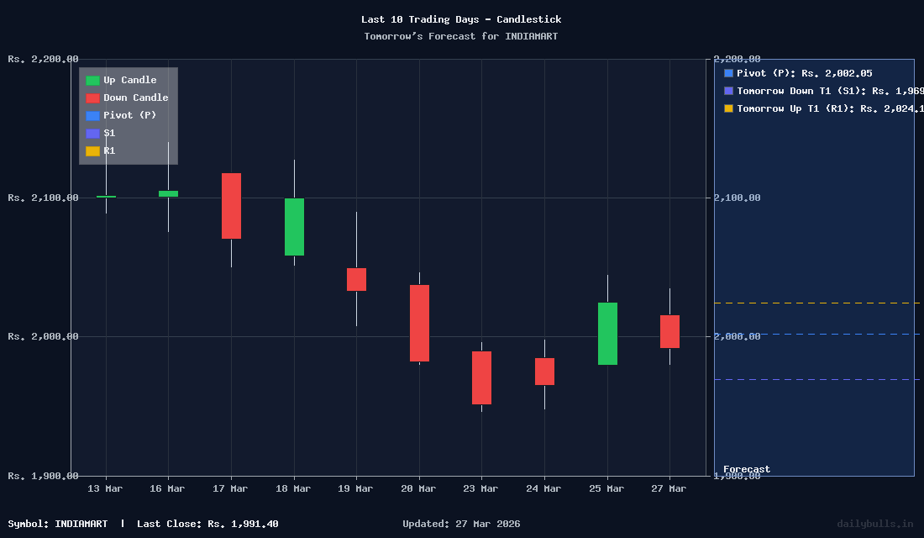924x538 pixels.
Task: Click the Pivot square in the forecast panel
Action: 727,73
